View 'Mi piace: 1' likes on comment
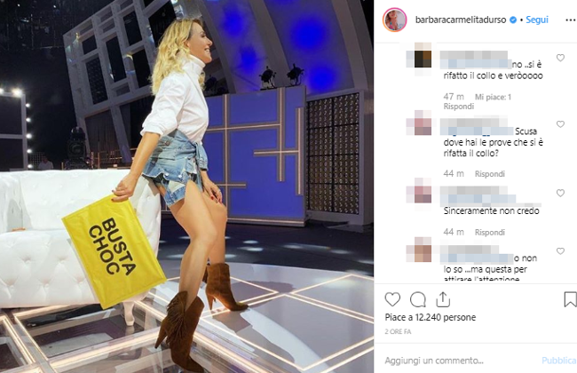The height and width of the screenshot is (373, 577). click(x=493, y=97)
